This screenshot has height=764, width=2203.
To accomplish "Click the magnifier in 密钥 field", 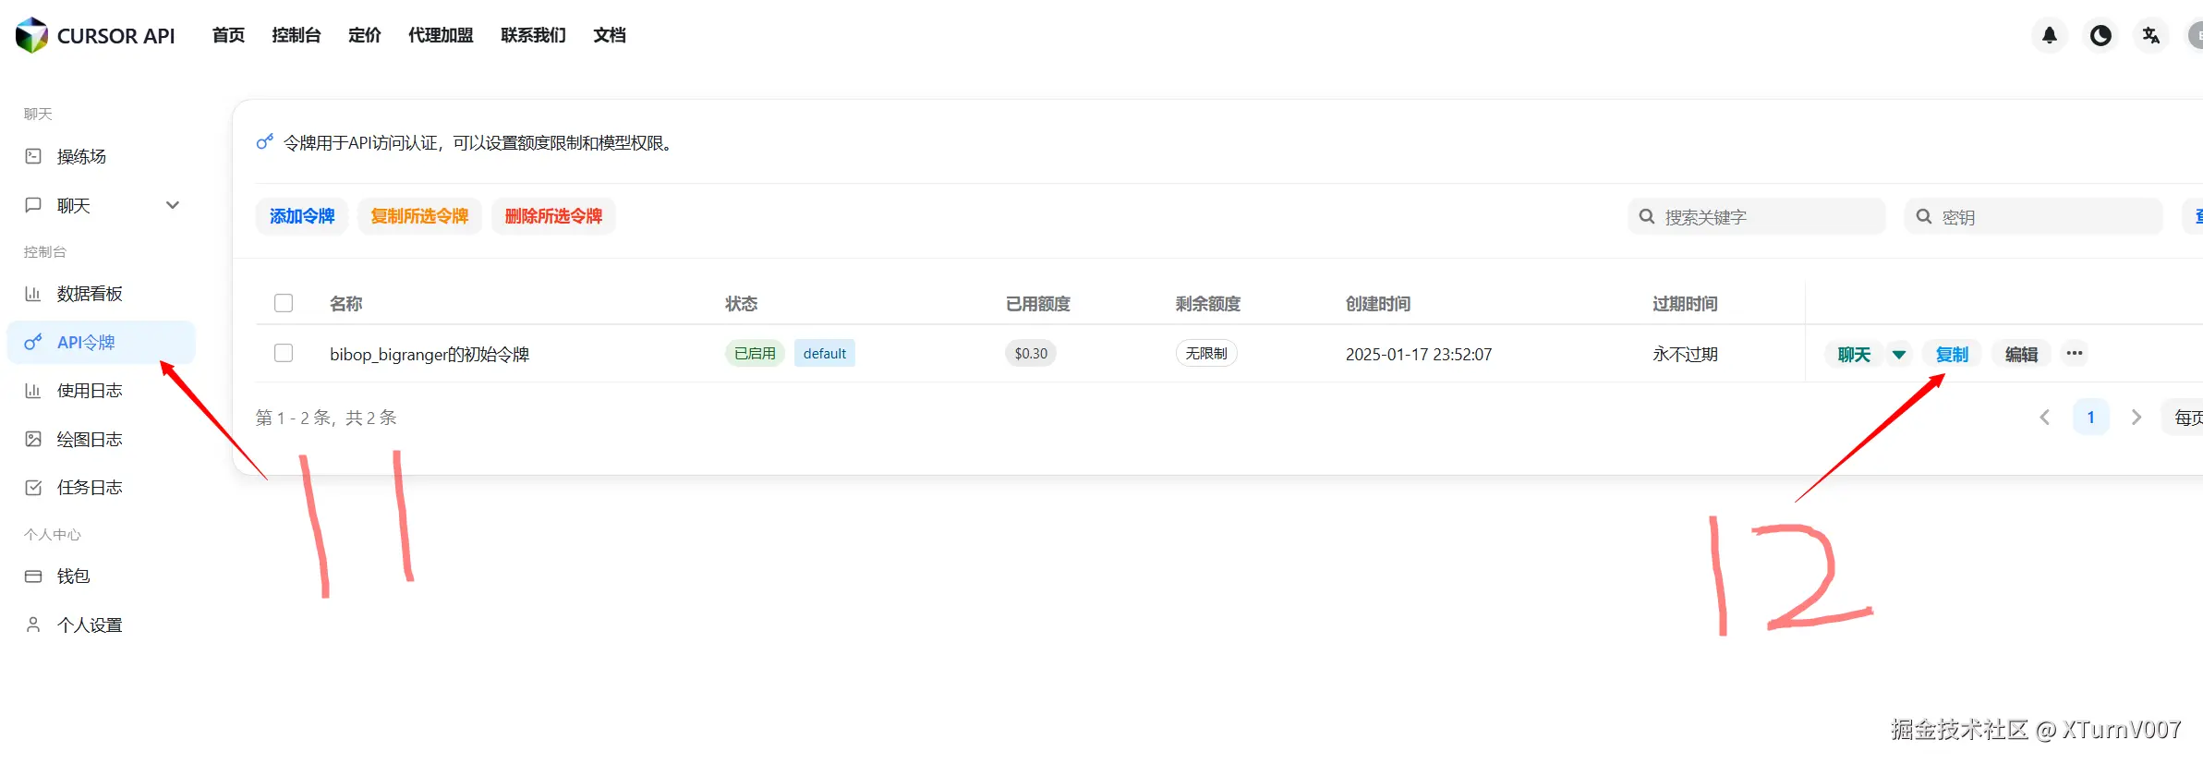I will tap(1924, 216).
